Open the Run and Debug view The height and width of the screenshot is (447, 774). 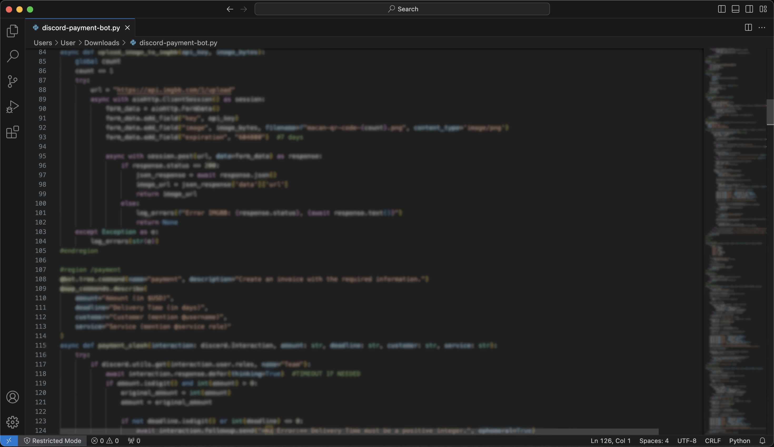(12, 107)
